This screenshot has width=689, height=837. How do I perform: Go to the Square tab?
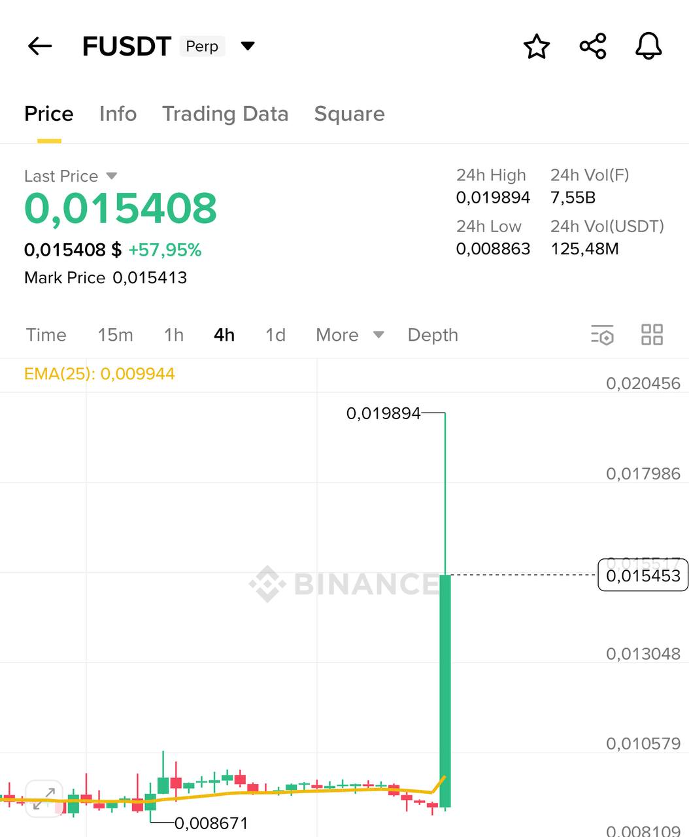click(349, 114)
